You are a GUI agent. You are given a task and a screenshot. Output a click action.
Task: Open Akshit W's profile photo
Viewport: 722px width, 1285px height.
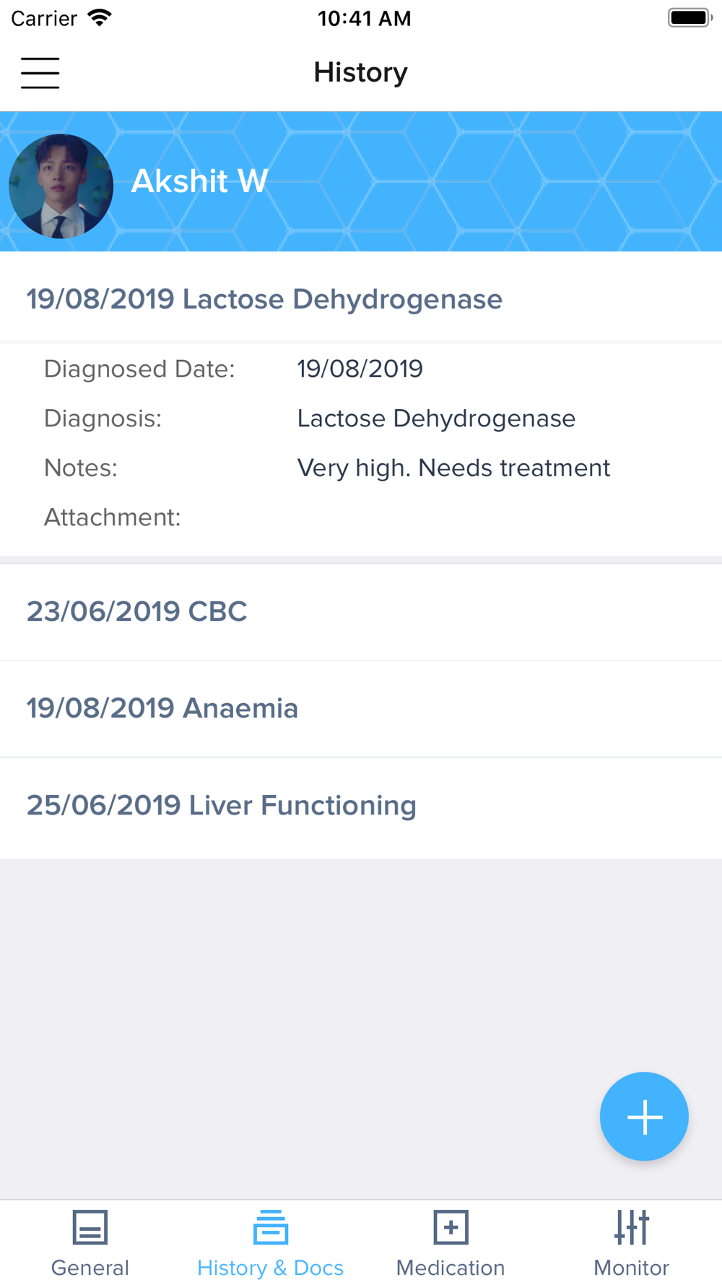pos(61,186)
